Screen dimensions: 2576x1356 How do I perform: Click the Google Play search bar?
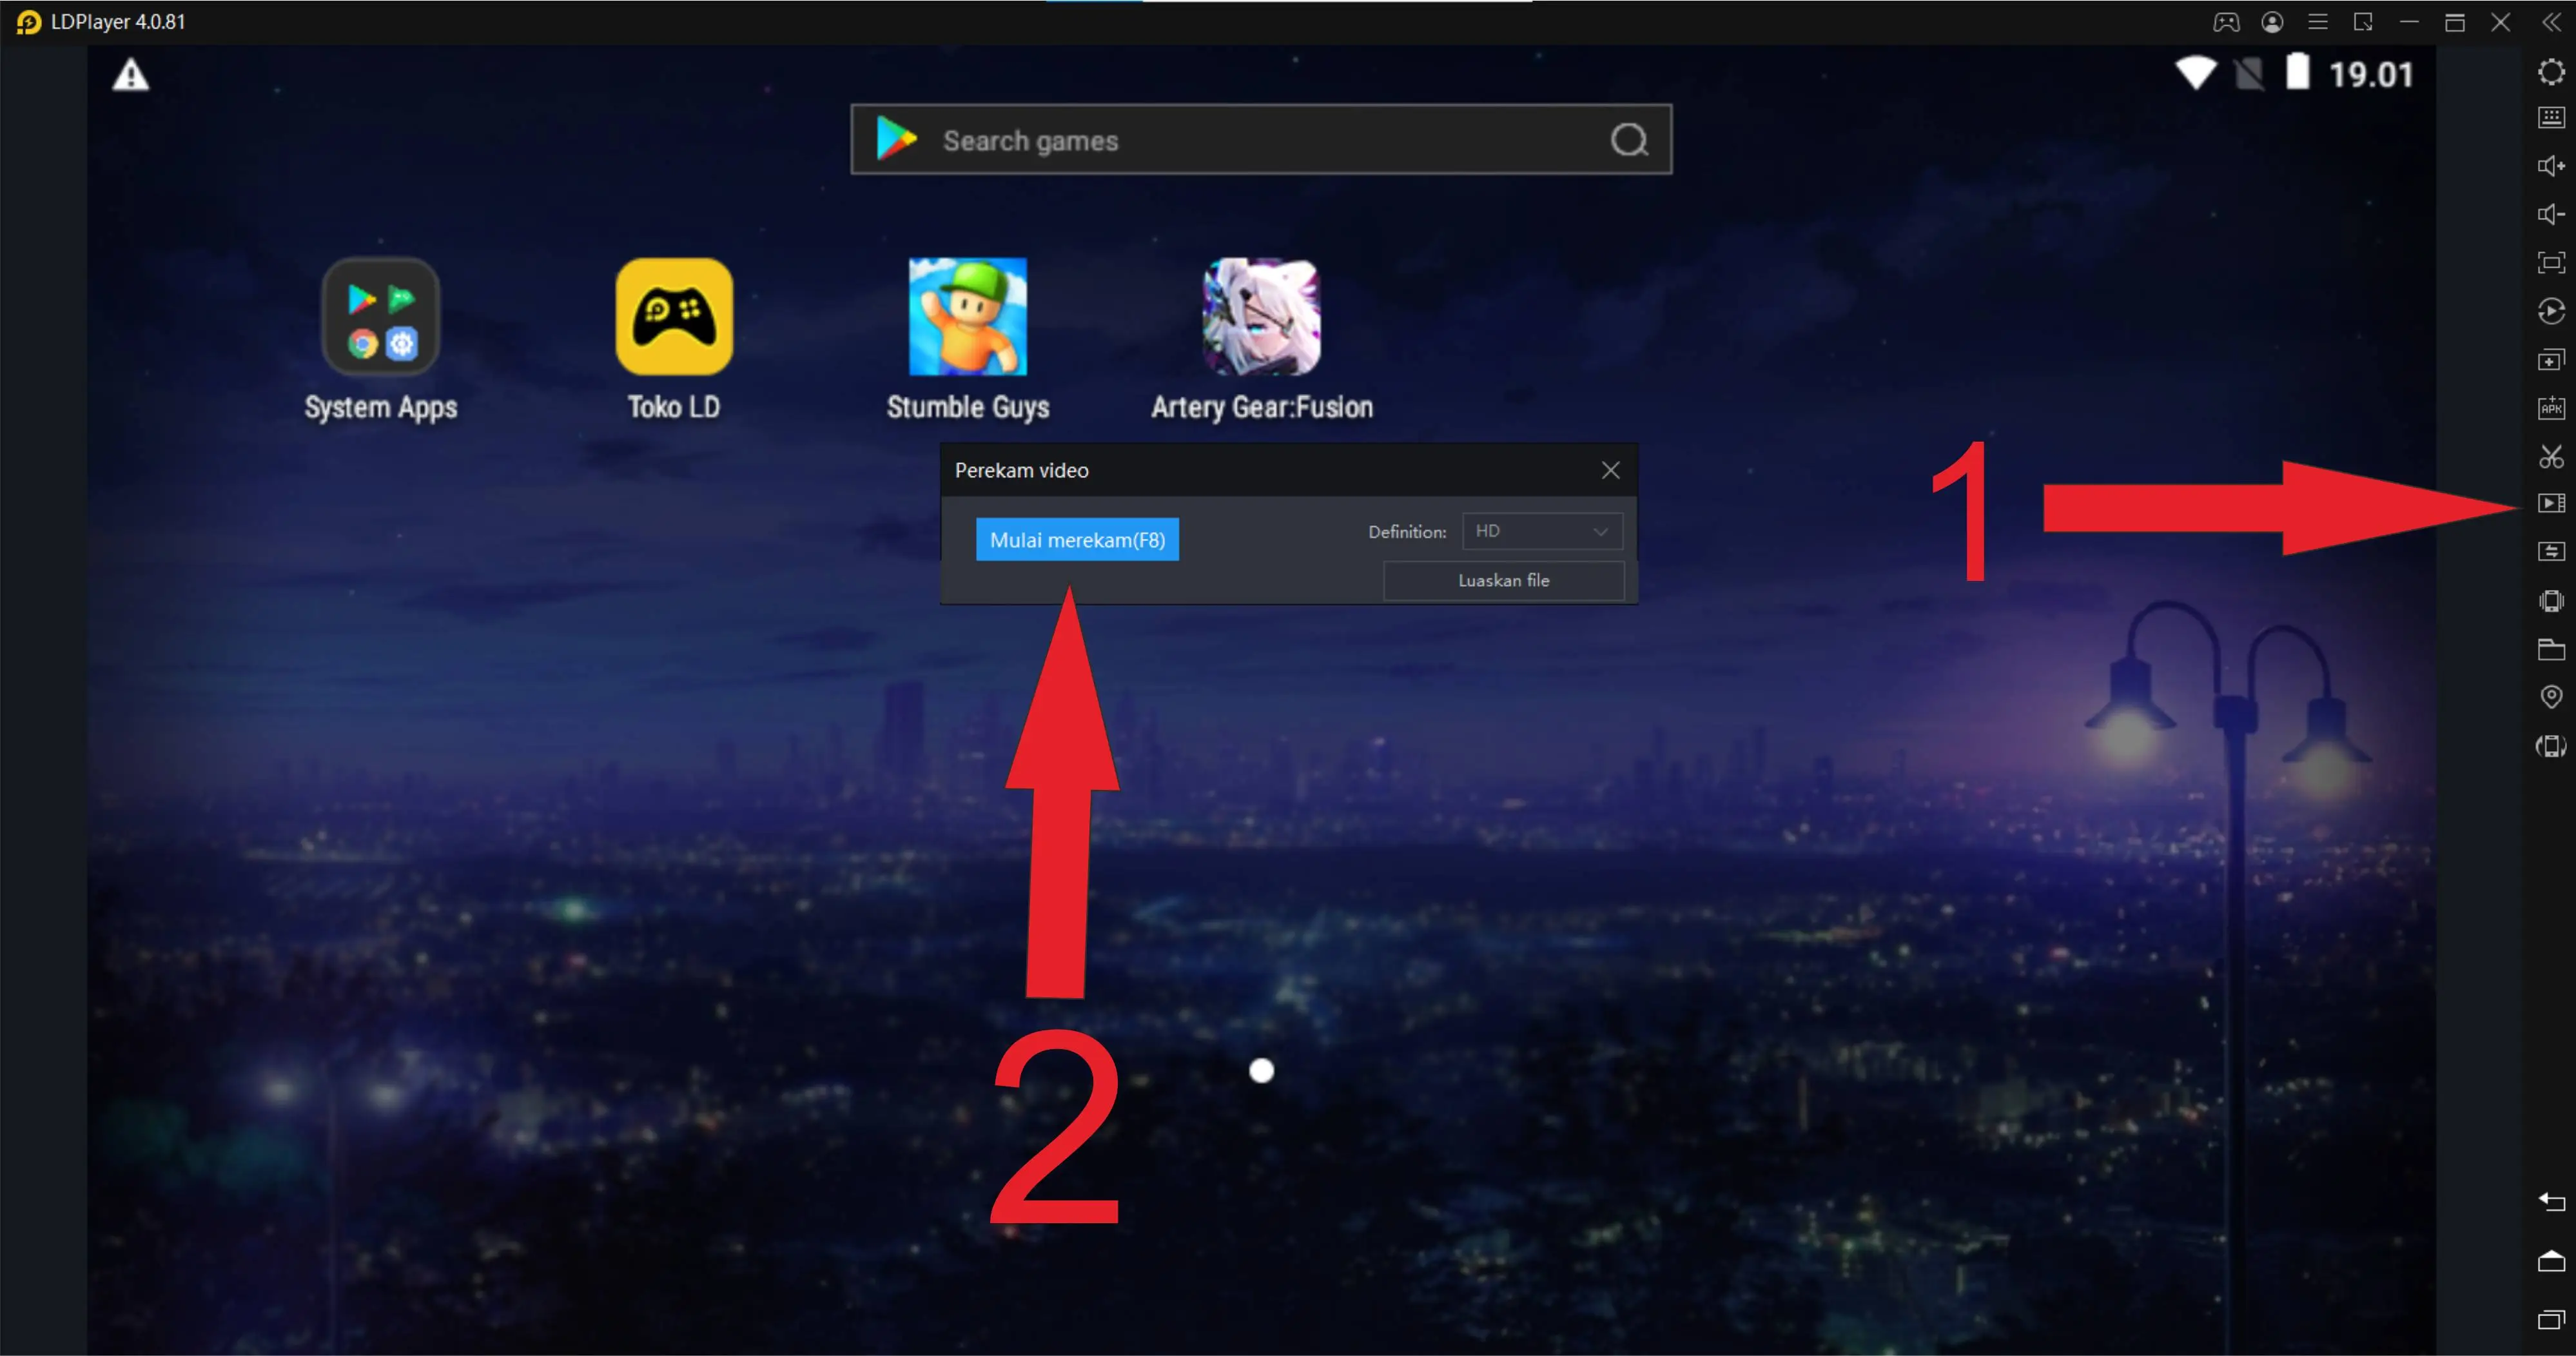(x=1261, y=141)
